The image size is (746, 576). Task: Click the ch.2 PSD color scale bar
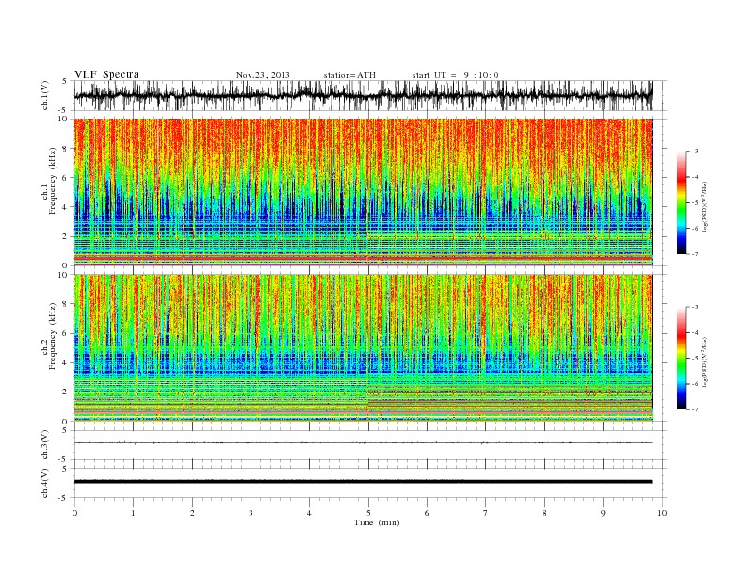point(681,359)
